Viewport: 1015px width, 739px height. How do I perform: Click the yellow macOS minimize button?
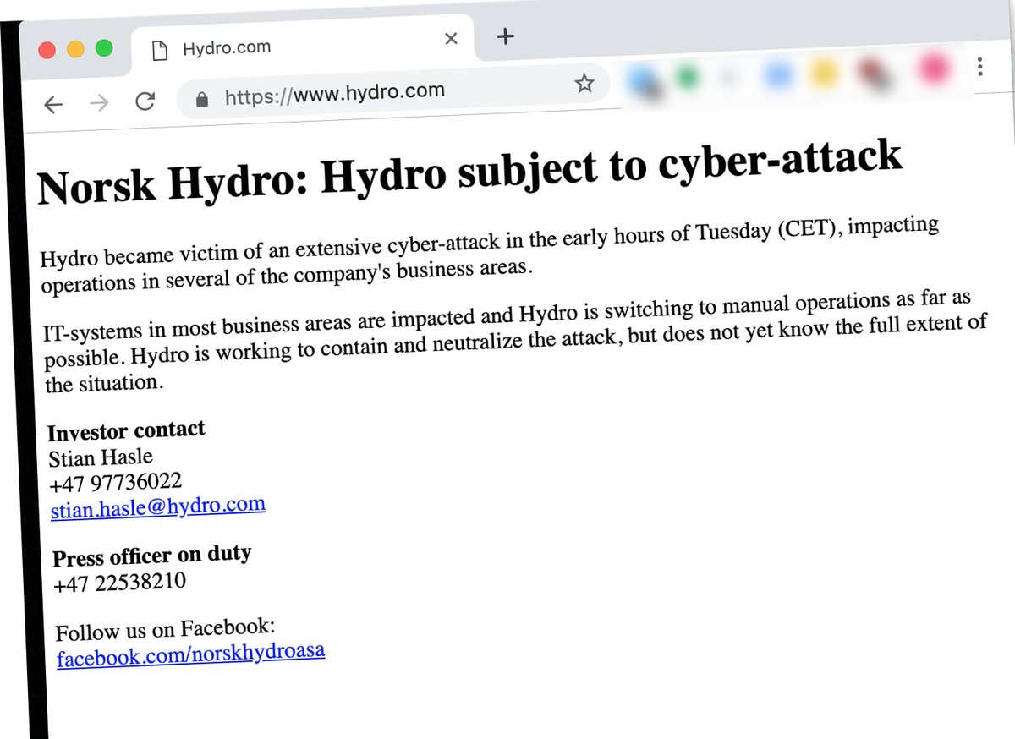(75, 49)
